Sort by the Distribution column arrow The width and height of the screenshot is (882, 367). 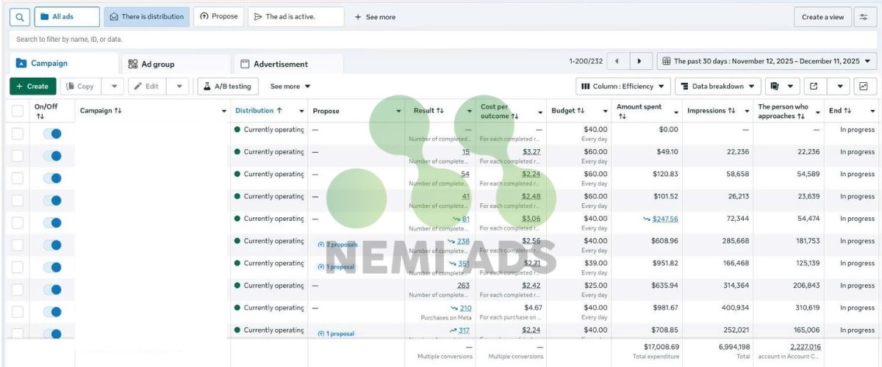(x=279, y=111)
